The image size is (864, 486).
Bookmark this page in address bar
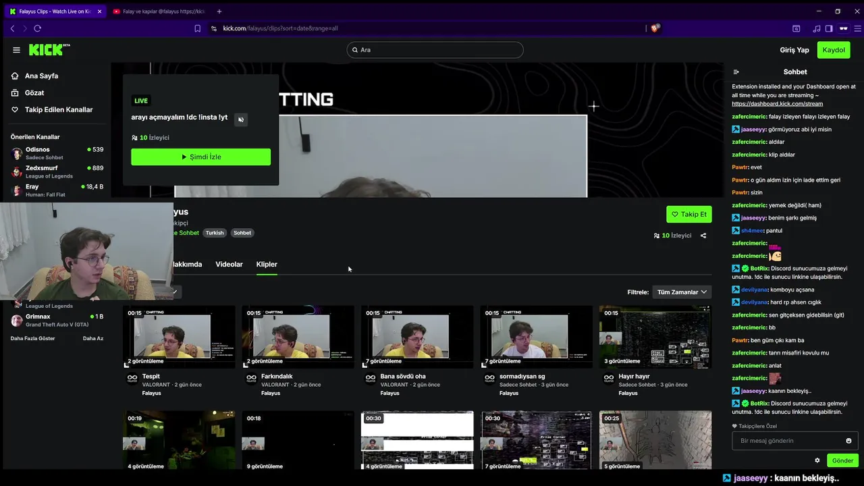click(x=197, y=28)
